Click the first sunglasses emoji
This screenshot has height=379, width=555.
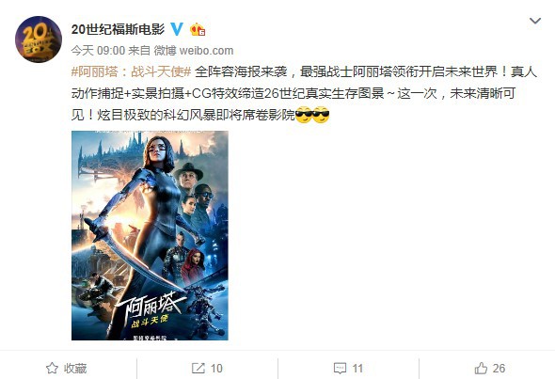point(303,115)
